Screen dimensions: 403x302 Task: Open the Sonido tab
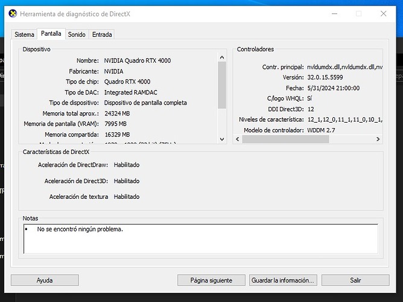[x=77, y=34]
